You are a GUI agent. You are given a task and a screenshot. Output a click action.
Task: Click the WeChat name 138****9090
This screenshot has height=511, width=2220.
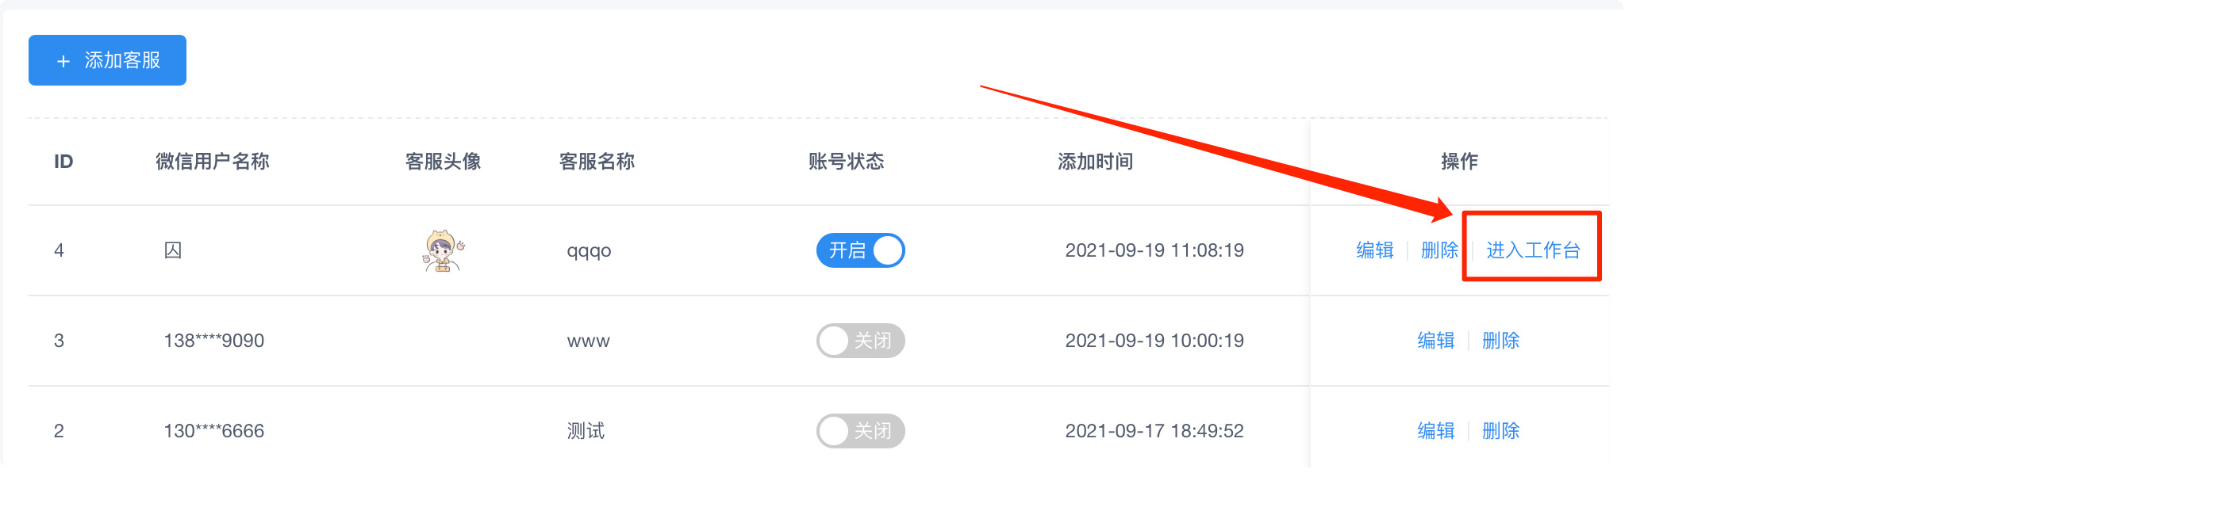point(213,341)
